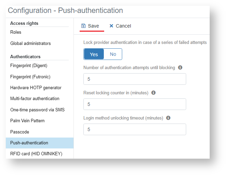The height and width of the screenshot is (175, 226).
Task: Click the number of authentication attempts field
Action: tap(134, 79)
